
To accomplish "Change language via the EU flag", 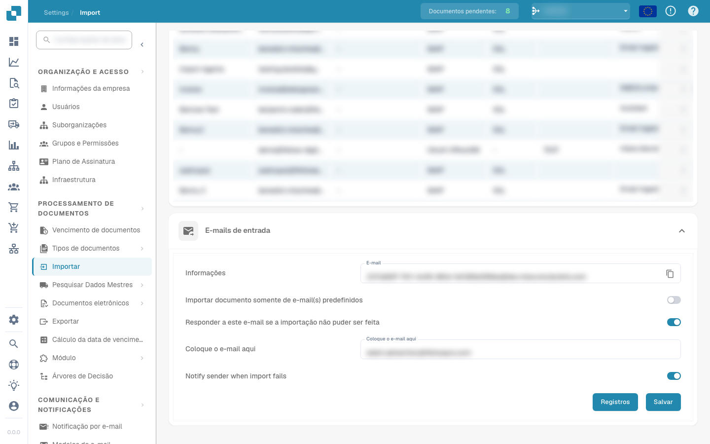I will tap(648, 11).
